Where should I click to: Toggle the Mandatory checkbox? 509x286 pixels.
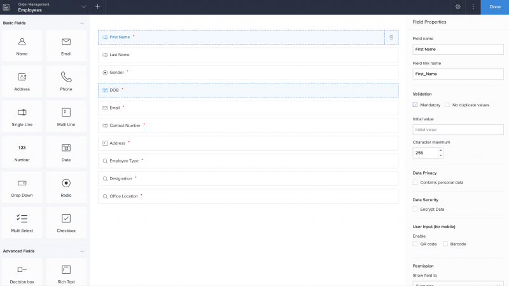tap(415, 104)
